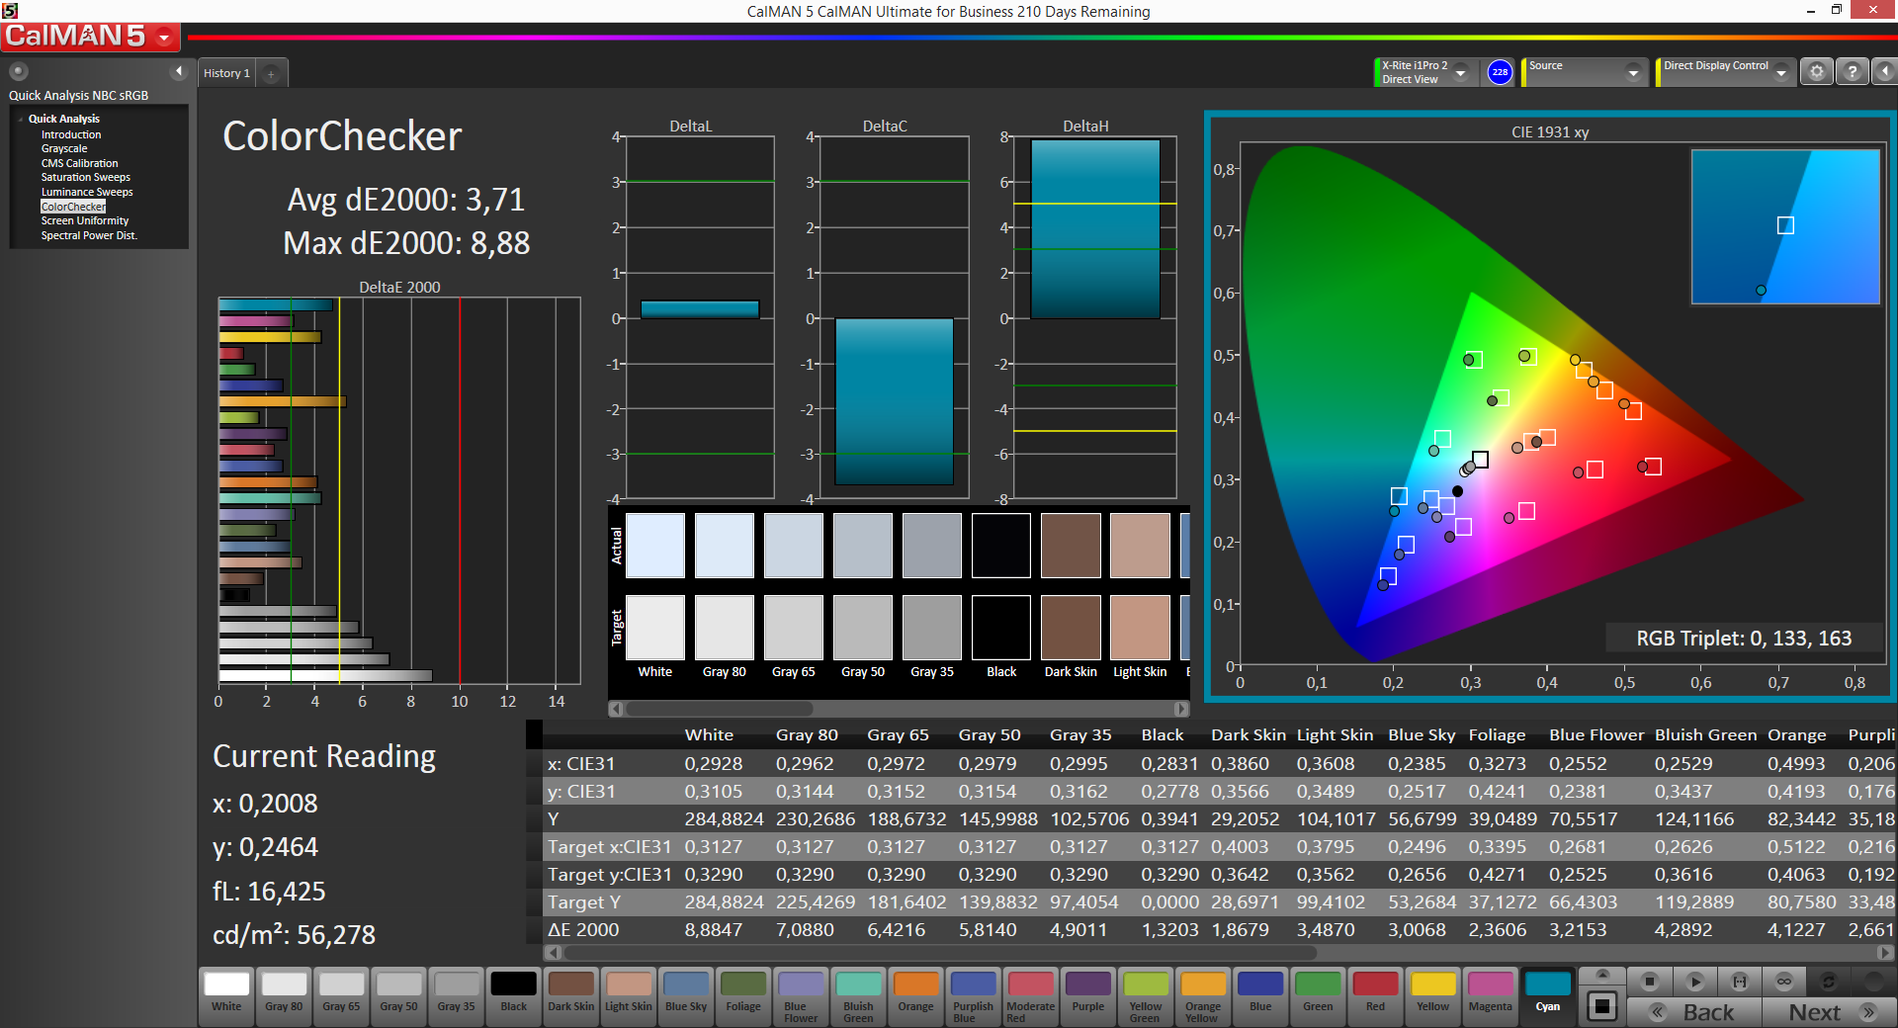1898x1028 pixels.
Task: Click the ΔE 2000 value for White
Action: coord(724,930)
